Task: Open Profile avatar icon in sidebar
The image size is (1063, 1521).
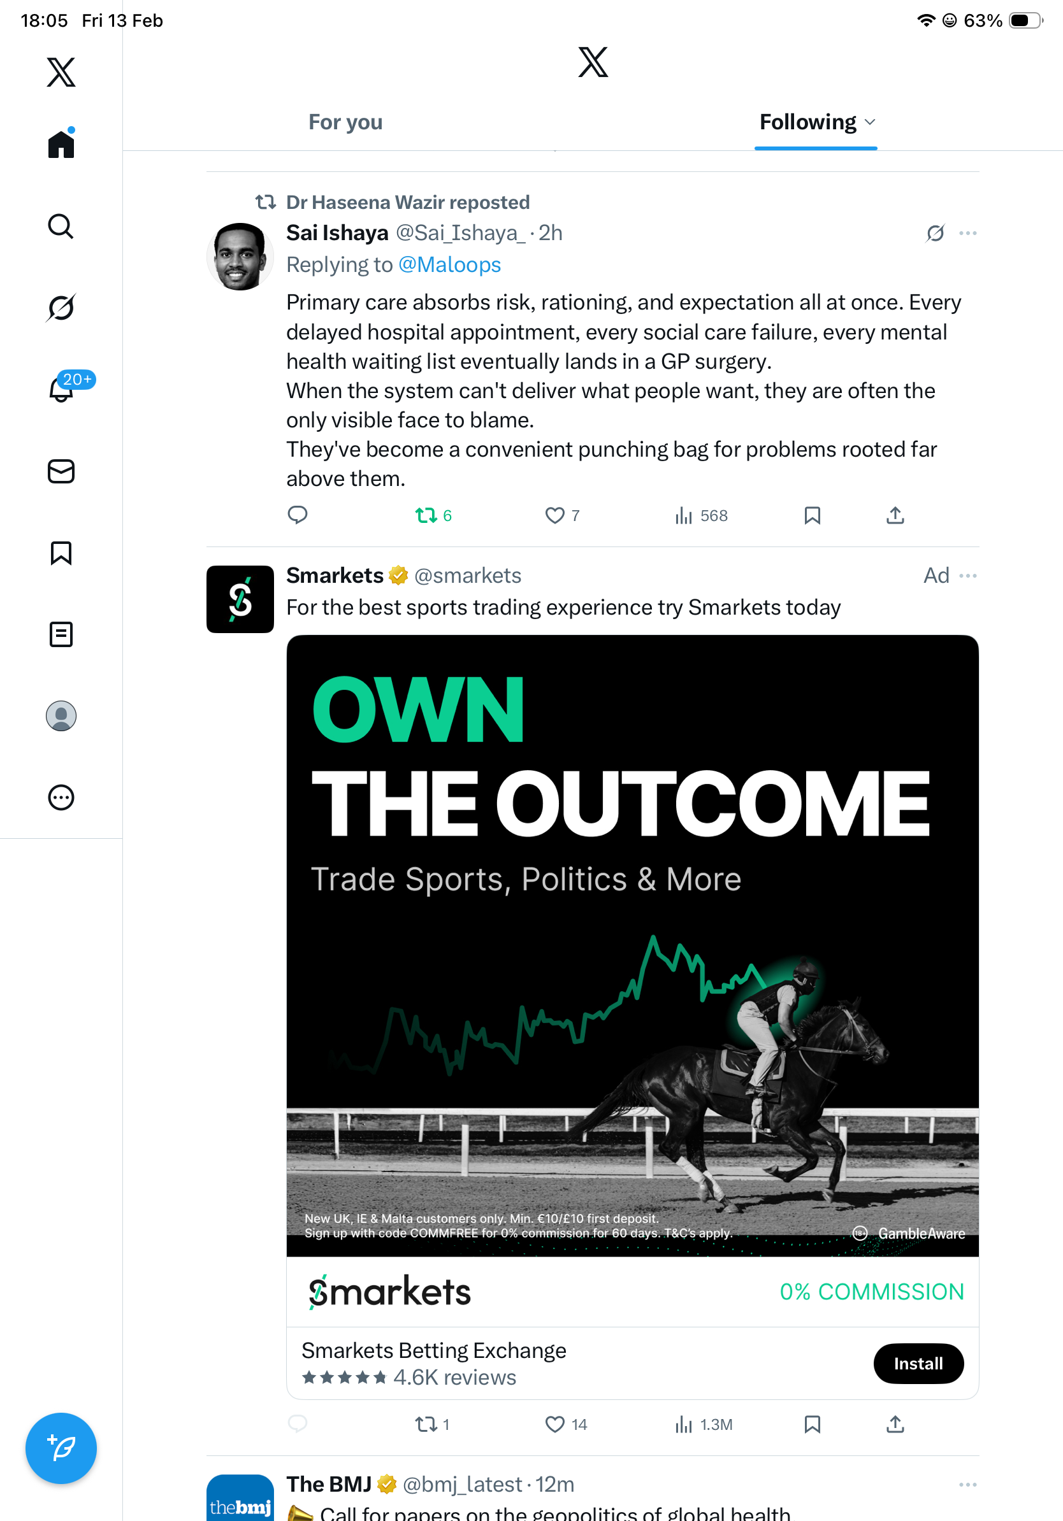Action: point(61,716)
